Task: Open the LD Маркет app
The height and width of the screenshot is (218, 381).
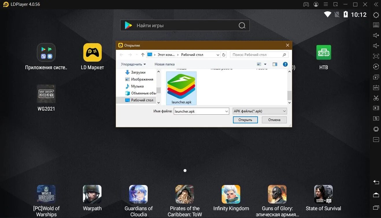Action: point(92,56)
